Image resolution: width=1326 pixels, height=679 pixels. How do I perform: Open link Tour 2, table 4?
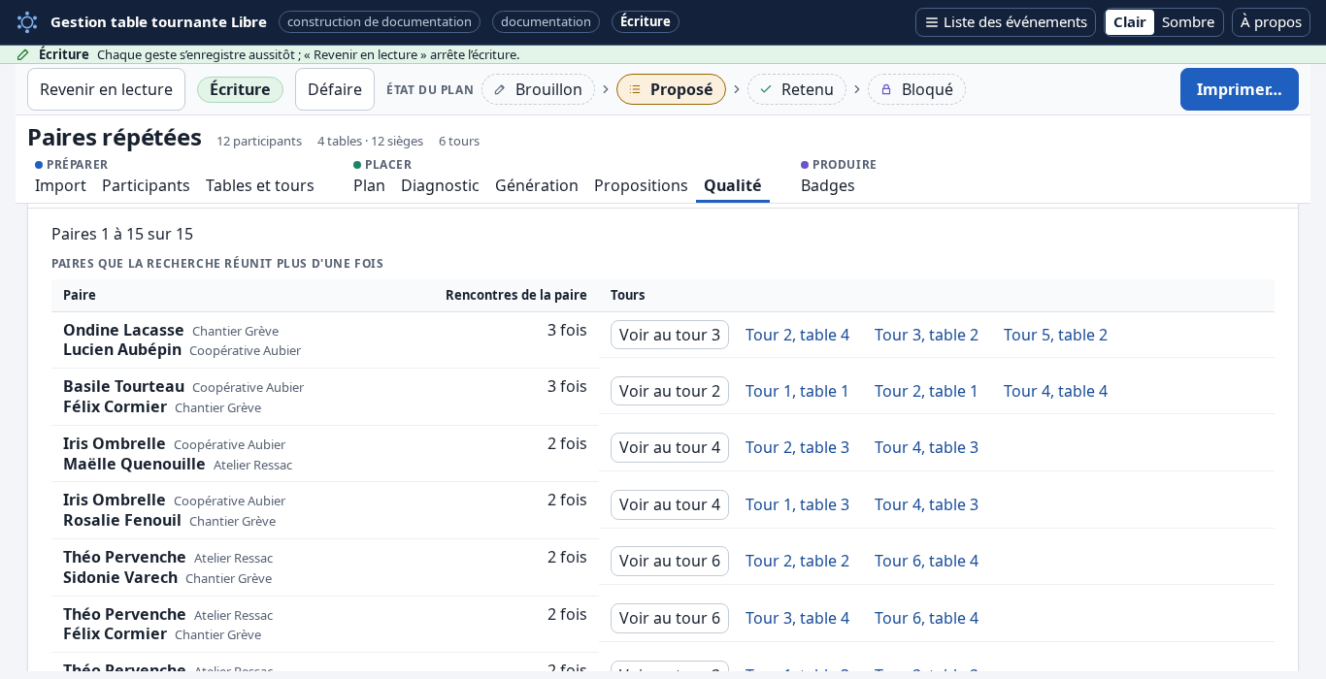pos(797,335)
